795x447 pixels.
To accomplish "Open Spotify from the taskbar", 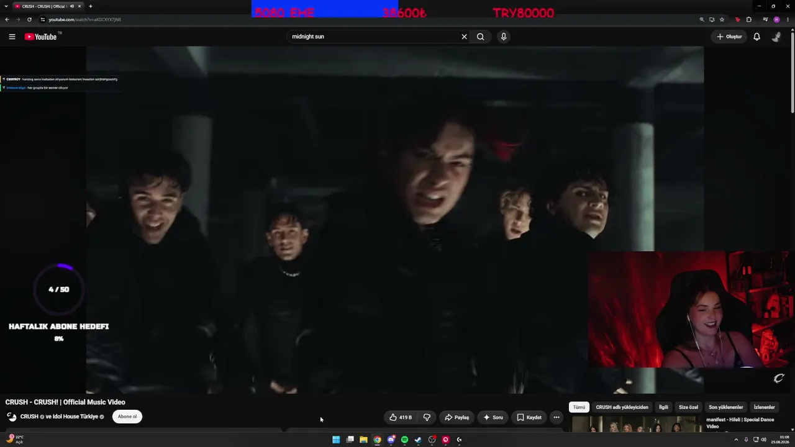I will pyautogui.click(x=404, y=440).
